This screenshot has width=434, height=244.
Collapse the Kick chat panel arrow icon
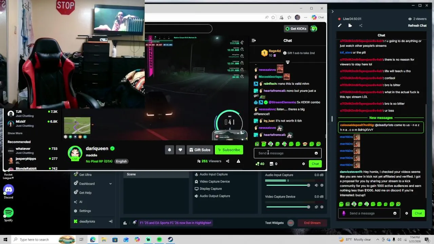[254, 40]
